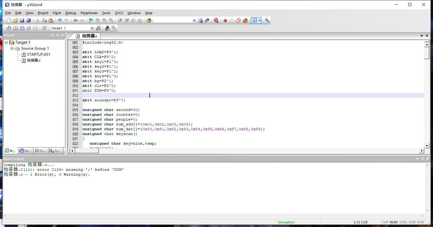Click the find text input field

coord(172,20)
